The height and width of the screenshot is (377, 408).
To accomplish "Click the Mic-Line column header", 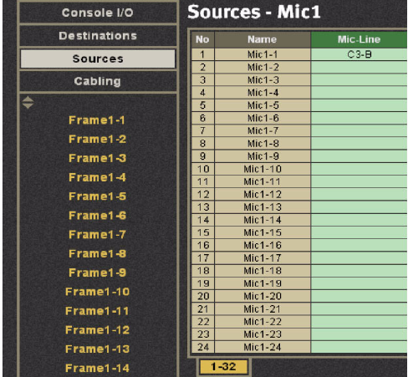I will click(x=359, y=39).
